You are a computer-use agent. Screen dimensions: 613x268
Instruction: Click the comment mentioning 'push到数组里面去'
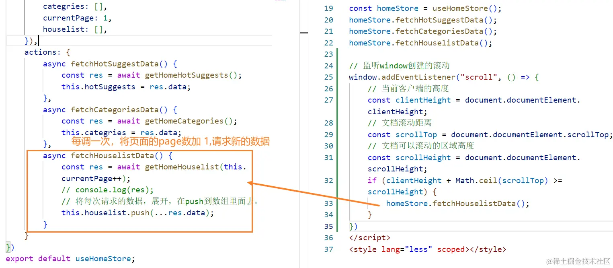161,201
